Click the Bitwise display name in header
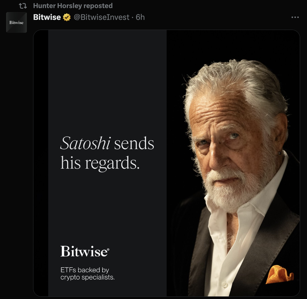The image size is (307, 299). click(47, 17)
